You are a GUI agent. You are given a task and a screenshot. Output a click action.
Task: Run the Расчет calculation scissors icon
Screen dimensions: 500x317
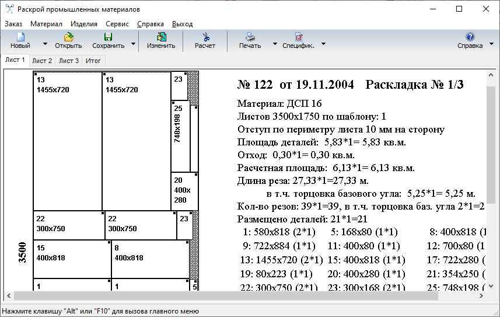point(205,37)
